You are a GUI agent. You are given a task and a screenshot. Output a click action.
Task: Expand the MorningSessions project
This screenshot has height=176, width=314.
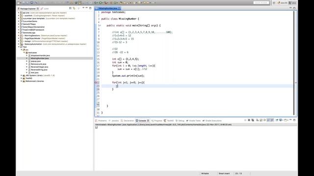(x=19, y=36)
